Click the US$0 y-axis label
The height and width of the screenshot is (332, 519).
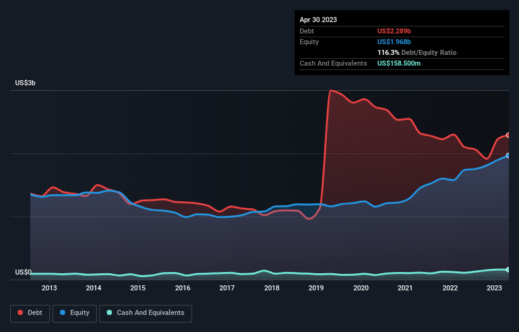point(23,272)
